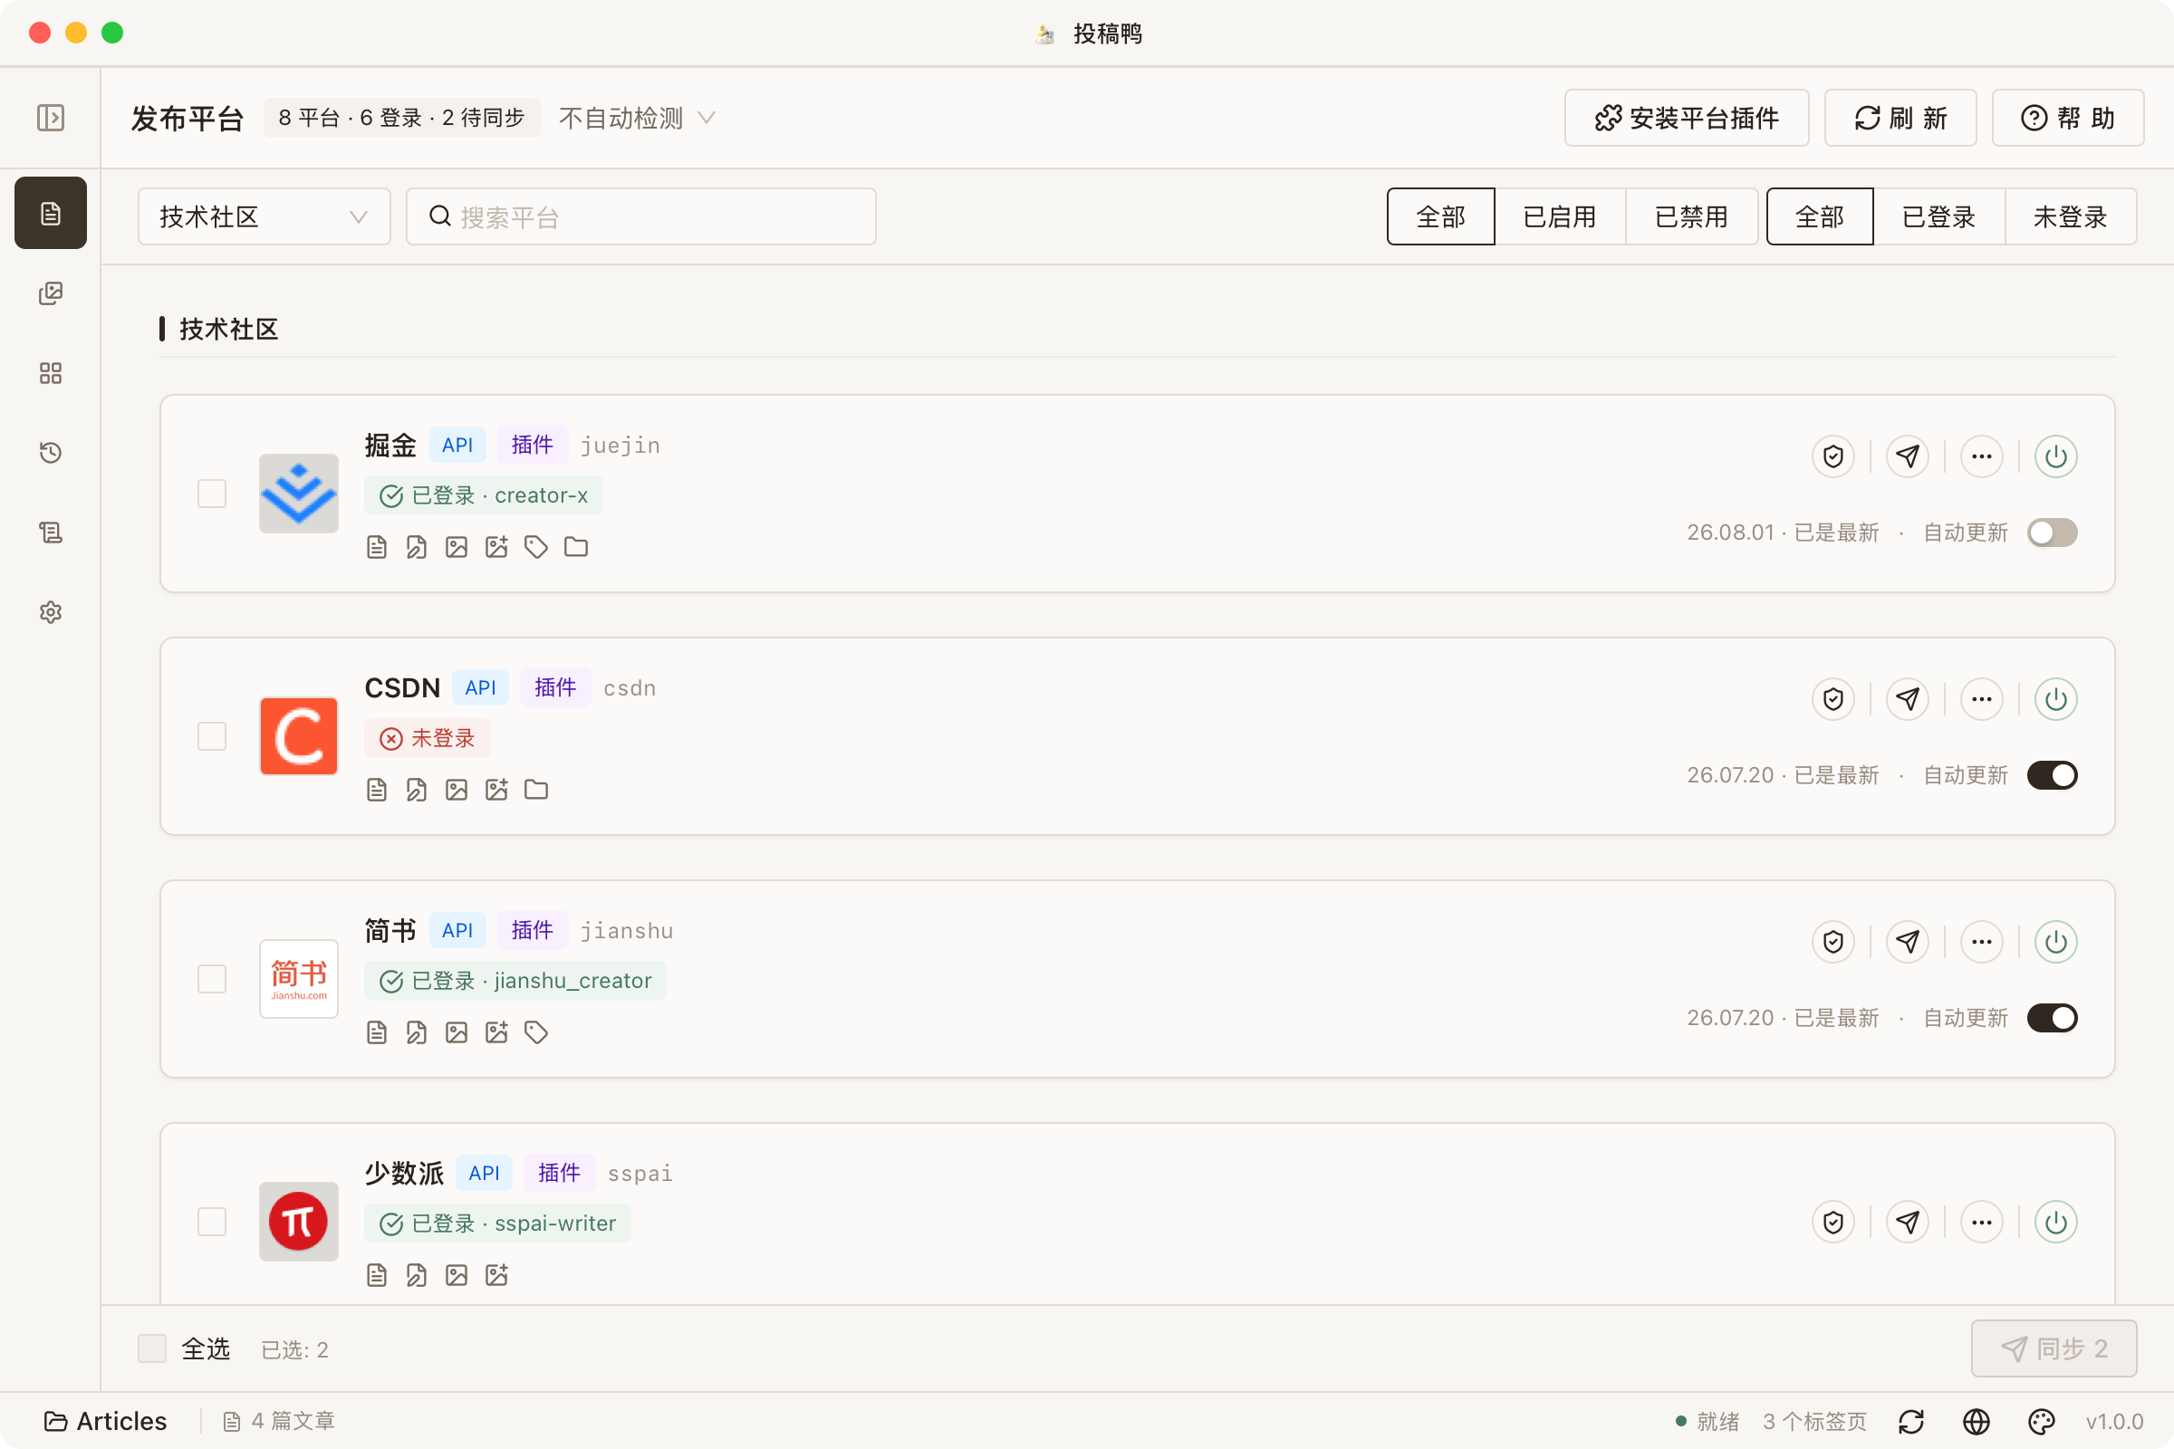Select the 全部 login-status filter tab
Screen dimensions: 2174x1449
click(1820, 216)
